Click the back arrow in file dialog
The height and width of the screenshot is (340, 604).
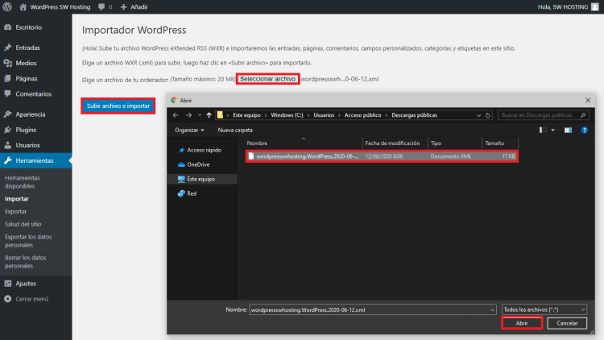(x=176, y=115)
